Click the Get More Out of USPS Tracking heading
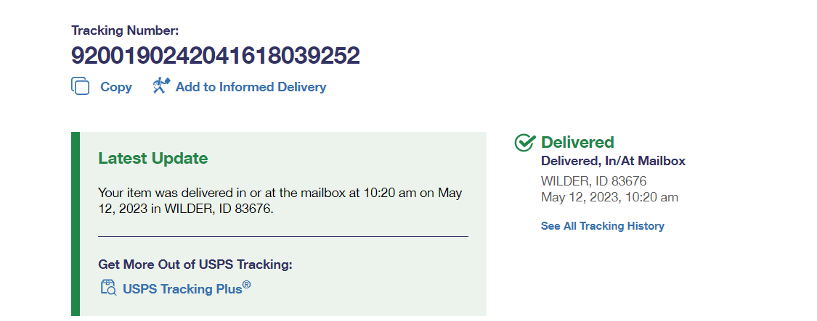The width and height of the screenshot is (817, 321). 195,264
